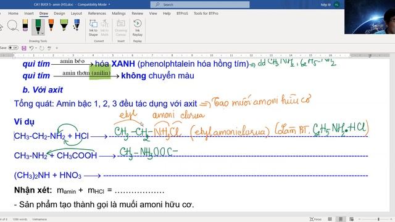
Task: Click the Search box in title bar
Action: [200, 4]
